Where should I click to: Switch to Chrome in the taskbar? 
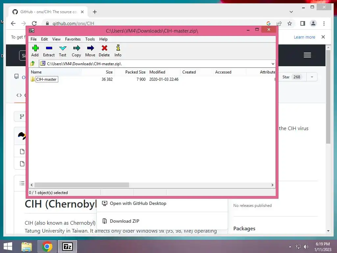(x=47, y=246)
